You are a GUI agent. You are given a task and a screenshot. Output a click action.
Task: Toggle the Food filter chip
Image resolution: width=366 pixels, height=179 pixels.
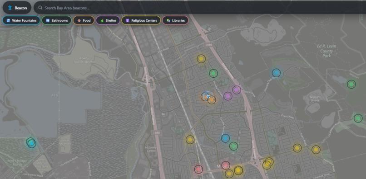(x=84, y=20)
